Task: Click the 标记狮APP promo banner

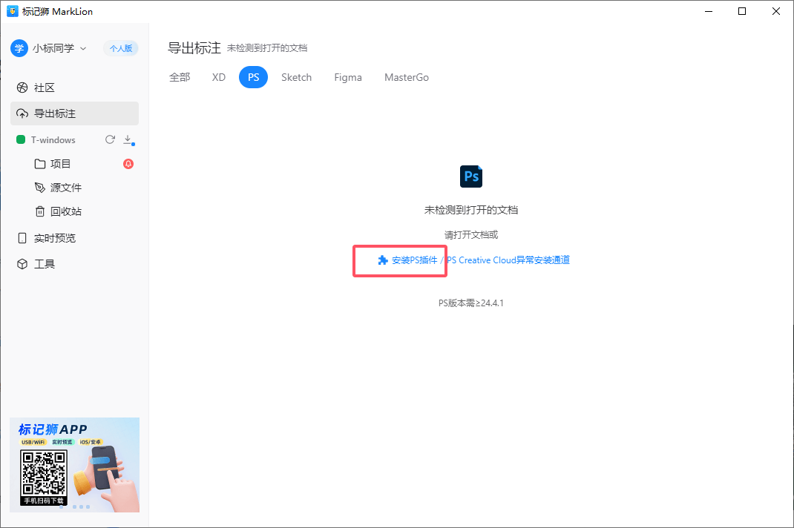Action: [x=74, y=465]
